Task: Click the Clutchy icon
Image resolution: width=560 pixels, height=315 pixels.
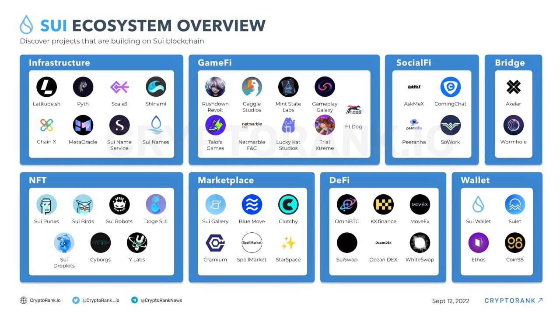Action: click(x=288, y=204)
